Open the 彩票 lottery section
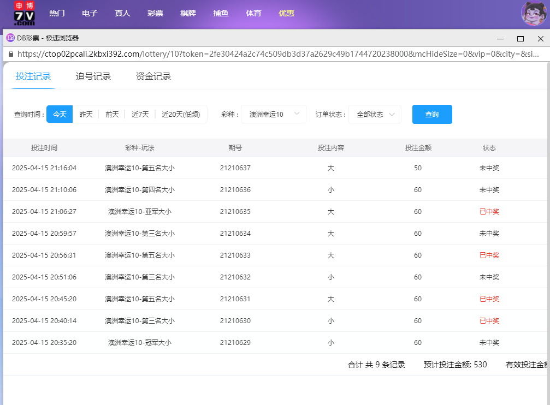The height and width of the screenshot is (405, 550). [155, 14]
